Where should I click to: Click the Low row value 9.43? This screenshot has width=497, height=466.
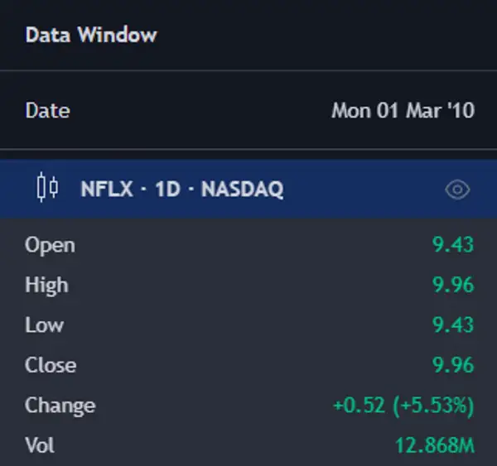point(453,325)
